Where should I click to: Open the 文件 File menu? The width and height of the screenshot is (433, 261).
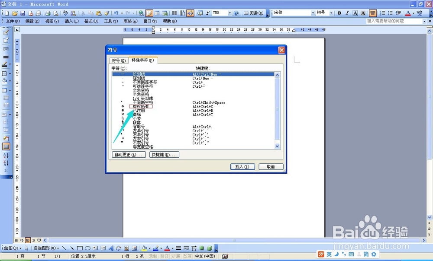coord(13,21)
